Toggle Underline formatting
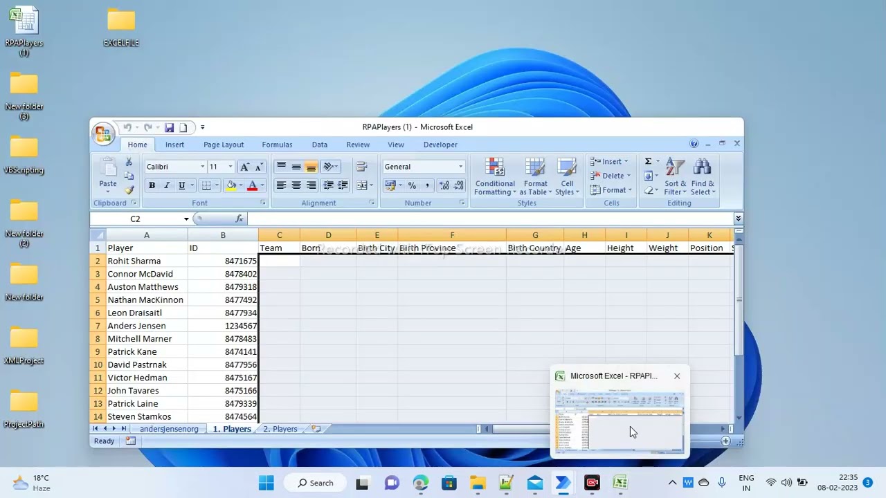This screenshot has height=498, width=886. 182,185
